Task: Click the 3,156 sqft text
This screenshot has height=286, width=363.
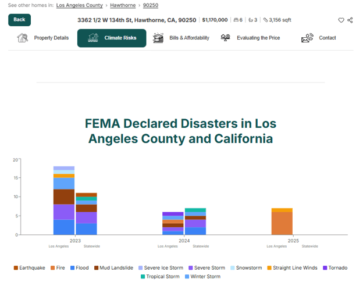Action: pyautogui.click(x=280, y=20)
